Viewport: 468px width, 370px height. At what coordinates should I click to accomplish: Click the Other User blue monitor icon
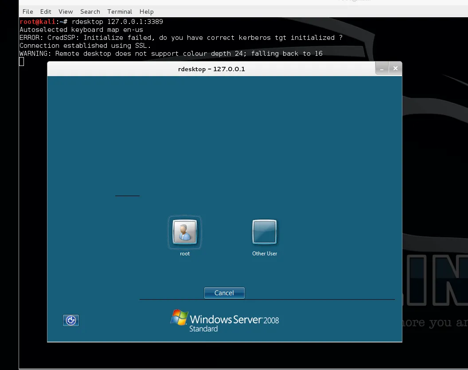(265, 231)
